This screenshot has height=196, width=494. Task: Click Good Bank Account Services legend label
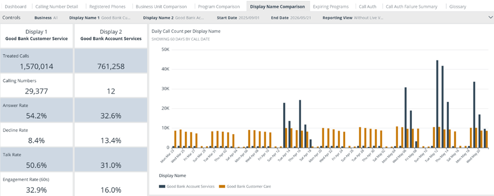click(191, 186)
